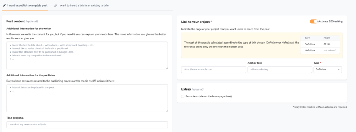Screen dimensions: 356x132
Task: Open 'I want to insert a link in an existing article' tab
Action: coord(81,5)
